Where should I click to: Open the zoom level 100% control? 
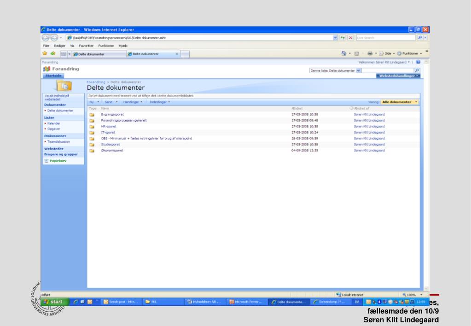(x=413, y=295)
